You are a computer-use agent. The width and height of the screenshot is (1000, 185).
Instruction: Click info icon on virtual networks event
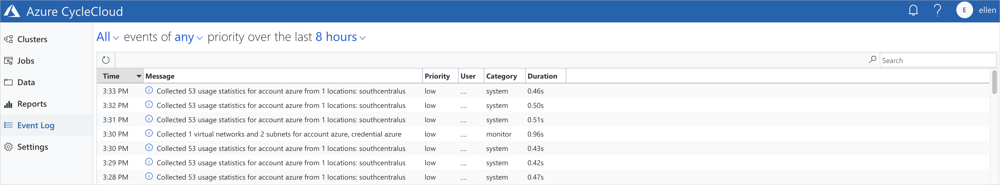click(x=149, y=133)
